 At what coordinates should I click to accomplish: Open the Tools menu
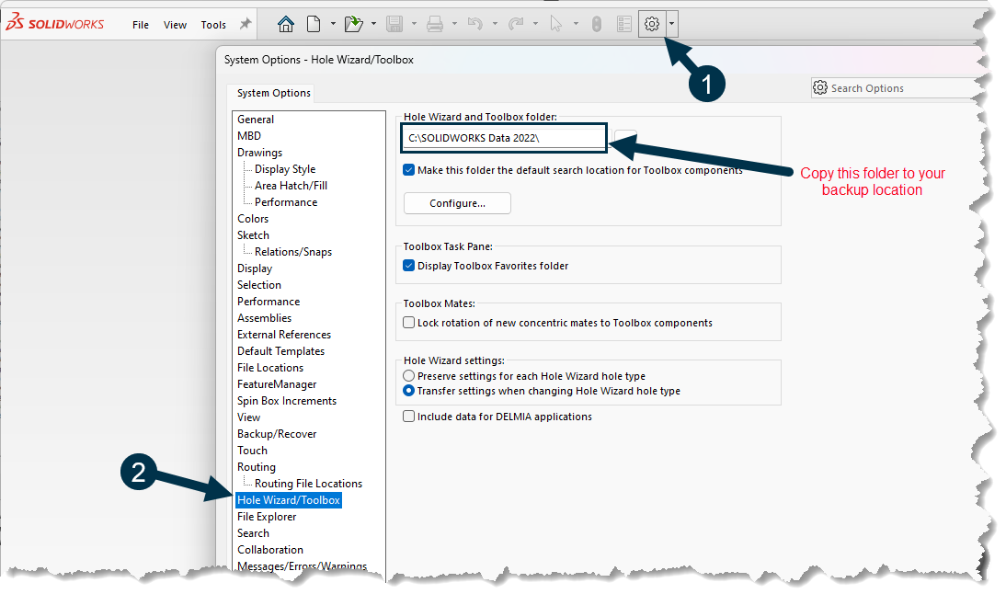213,25
